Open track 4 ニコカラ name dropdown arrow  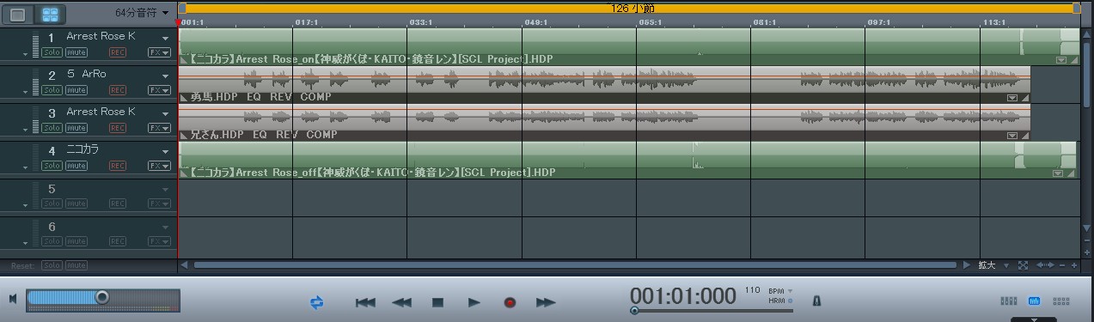(165, 151)
